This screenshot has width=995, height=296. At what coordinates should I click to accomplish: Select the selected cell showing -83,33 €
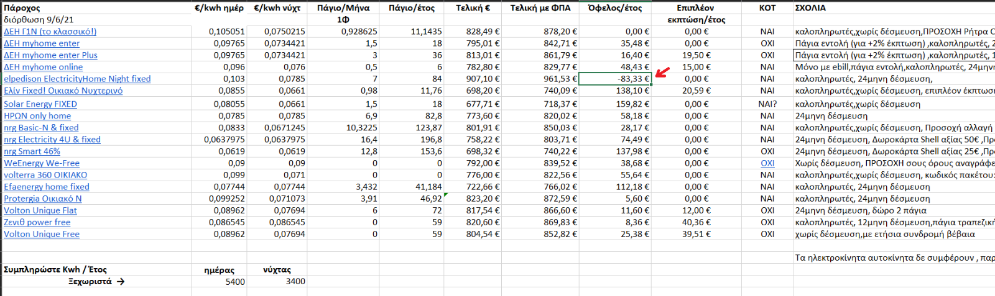615,79
